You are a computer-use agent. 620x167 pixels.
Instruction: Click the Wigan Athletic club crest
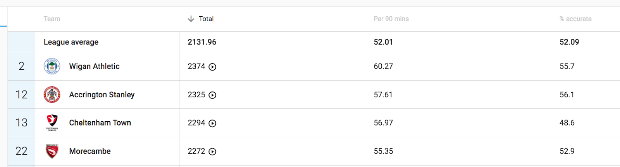pyautogui.click(x=52, y=66)
